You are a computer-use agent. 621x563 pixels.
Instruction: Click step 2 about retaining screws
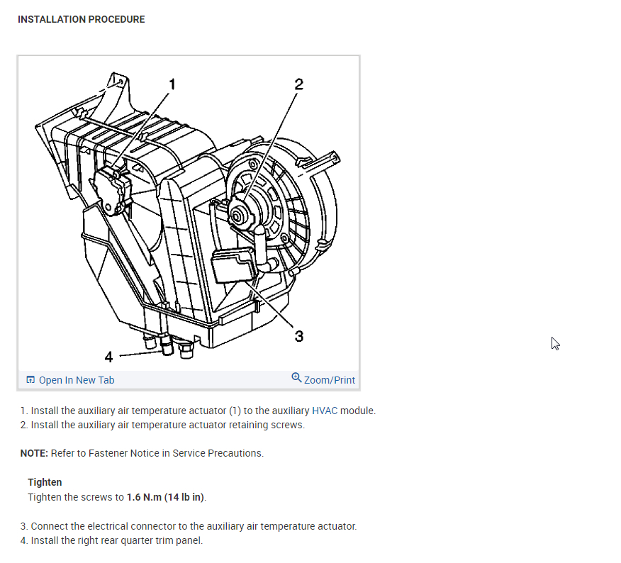click(x=162, y=425)
